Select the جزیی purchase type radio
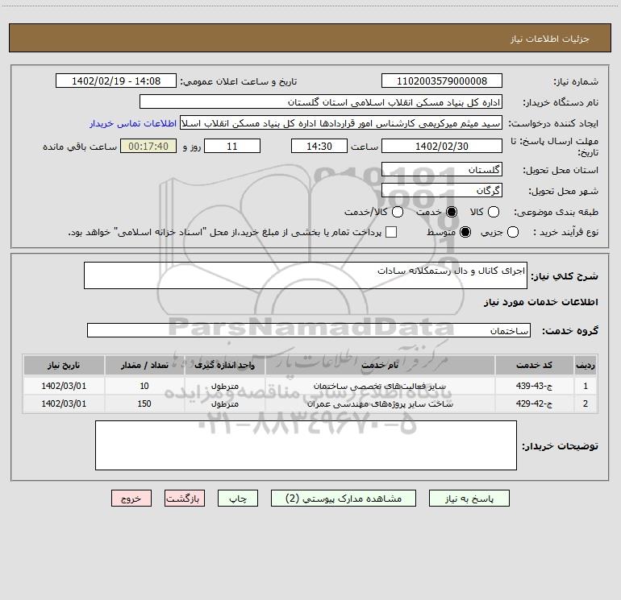621x600 pixels. pos(512,232)
